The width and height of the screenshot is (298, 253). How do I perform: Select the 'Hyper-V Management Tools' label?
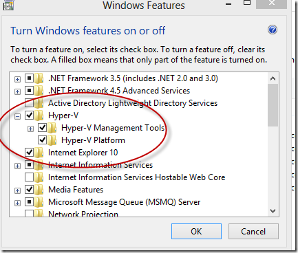pos(113,128)
